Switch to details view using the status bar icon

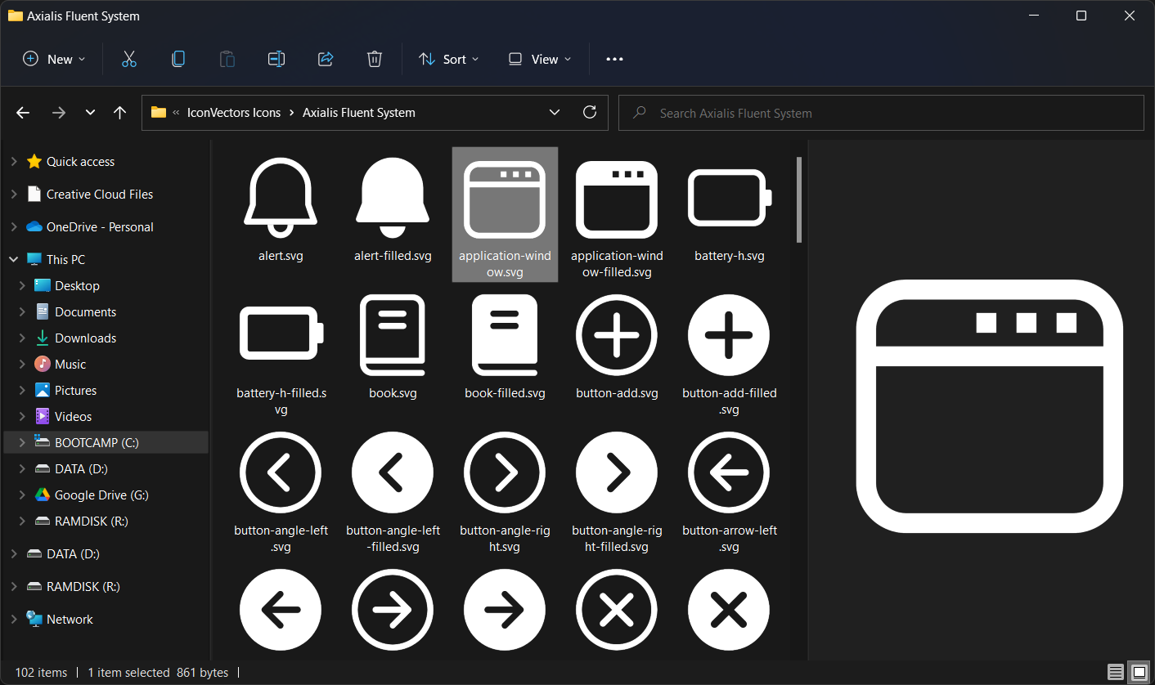click(1117, 672)
